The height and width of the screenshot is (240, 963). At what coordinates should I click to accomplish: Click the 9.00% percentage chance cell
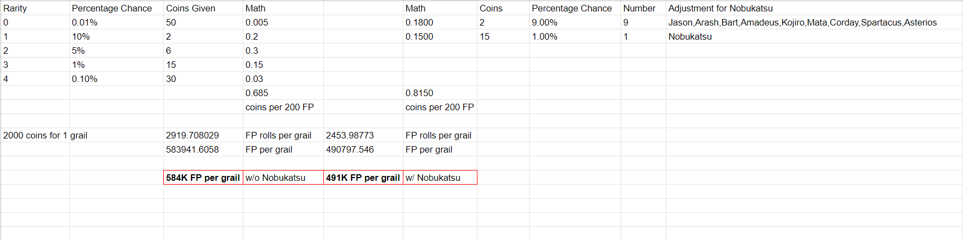coord(575,22)
